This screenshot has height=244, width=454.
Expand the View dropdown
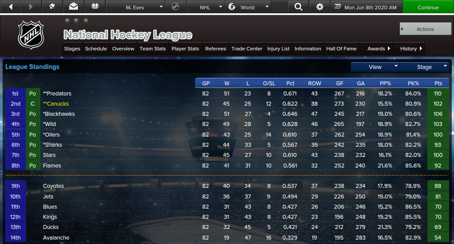[x=375, y=67]
